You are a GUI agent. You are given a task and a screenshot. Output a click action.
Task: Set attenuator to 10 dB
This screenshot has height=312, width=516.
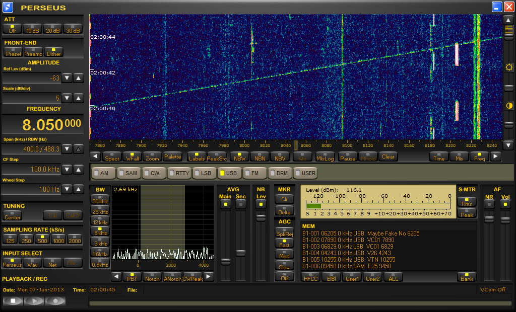pos(33,29)
